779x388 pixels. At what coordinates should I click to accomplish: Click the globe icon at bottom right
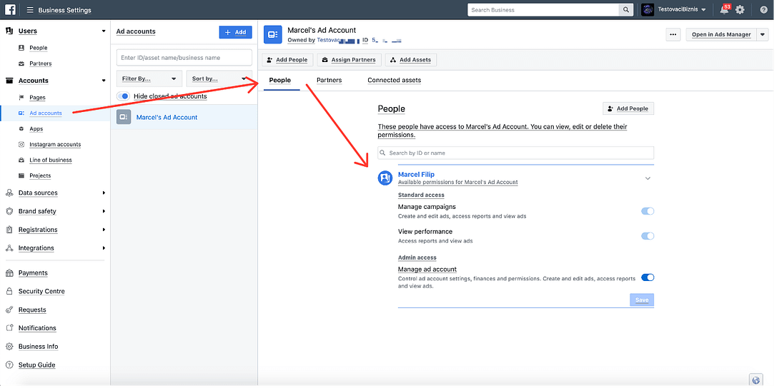tap(756, 380)
